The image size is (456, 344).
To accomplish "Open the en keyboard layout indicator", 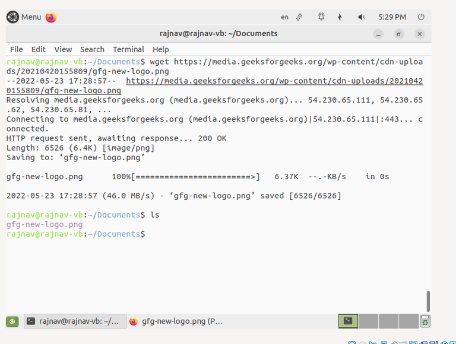I will [284, 17].
